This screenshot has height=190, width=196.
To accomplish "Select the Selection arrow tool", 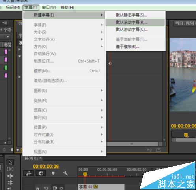I will click(x=10, y=162).
